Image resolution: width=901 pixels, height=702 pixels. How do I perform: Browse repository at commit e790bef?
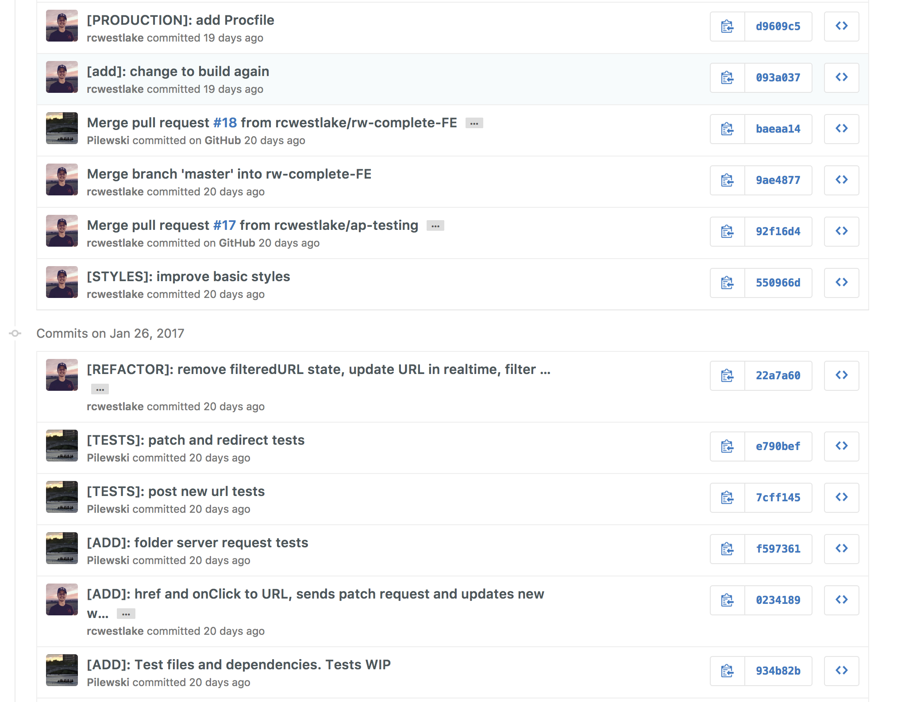[841, 446]
